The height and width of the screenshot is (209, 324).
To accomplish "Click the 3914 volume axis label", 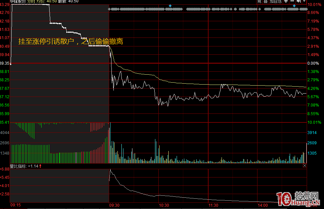I will point(312,132).
